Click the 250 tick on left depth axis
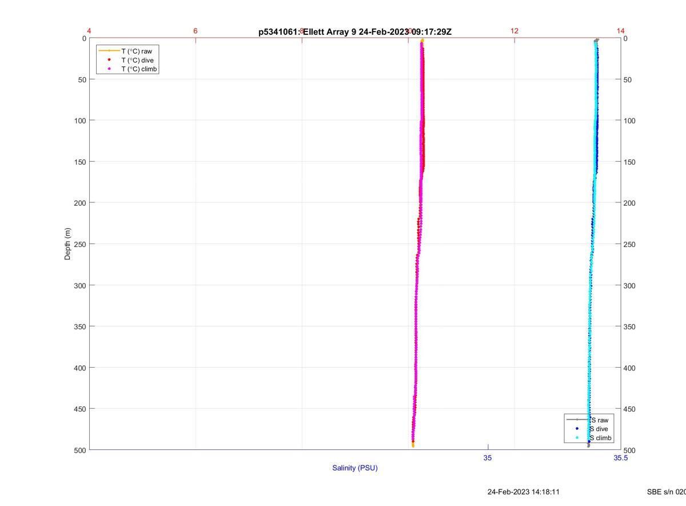 click(80, 244)
